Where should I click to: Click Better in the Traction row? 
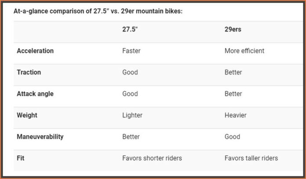(233, 72)
